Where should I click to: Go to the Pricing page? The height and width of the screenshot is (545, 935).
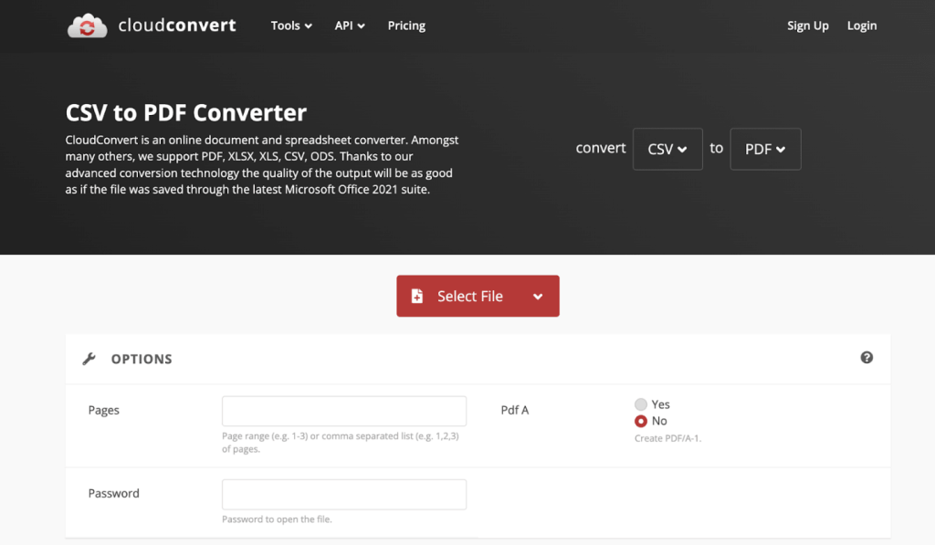tap(406, 26)
